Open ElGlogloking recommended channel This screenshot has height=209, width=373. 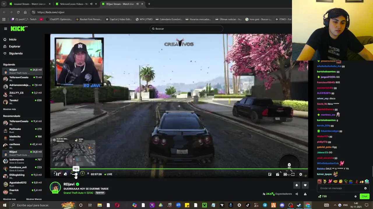click(x=22, y=176)
